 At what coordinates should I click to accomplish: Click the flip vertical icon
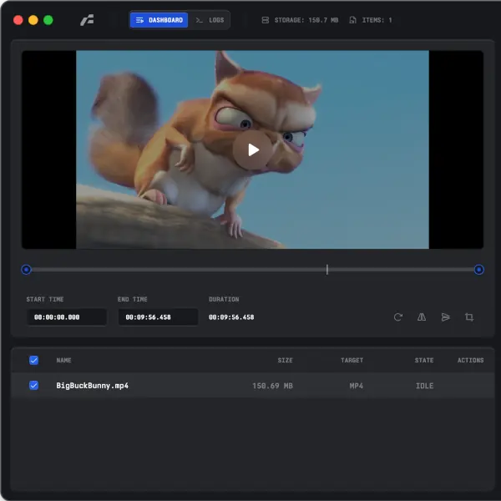click(x=445, y=317)
